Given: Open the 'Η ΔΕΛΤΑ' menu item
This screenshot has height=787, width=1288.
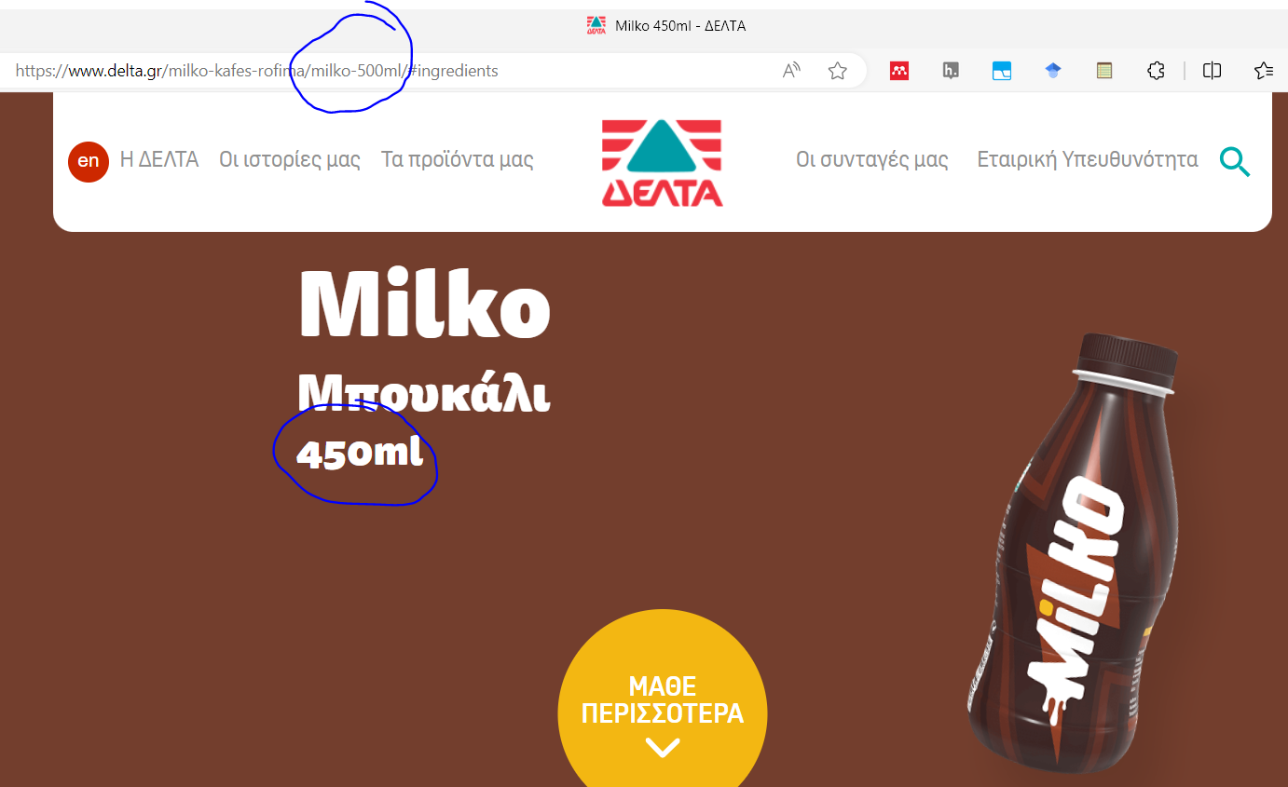Looking at the screenshot, I should click(x=159, y=159).
